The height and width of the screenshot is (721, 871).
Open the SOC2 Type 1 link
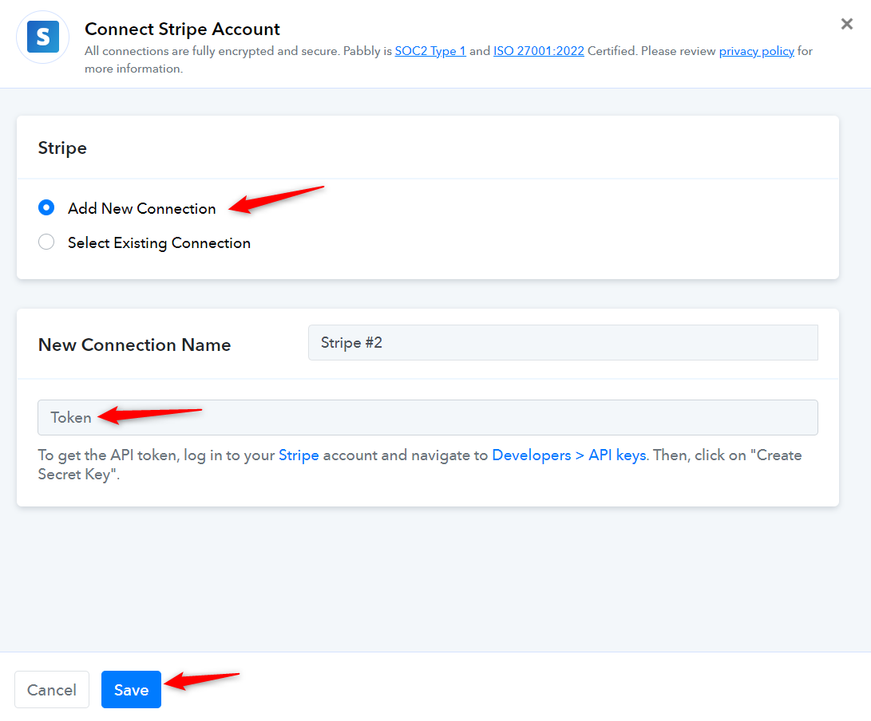point(430,51)
